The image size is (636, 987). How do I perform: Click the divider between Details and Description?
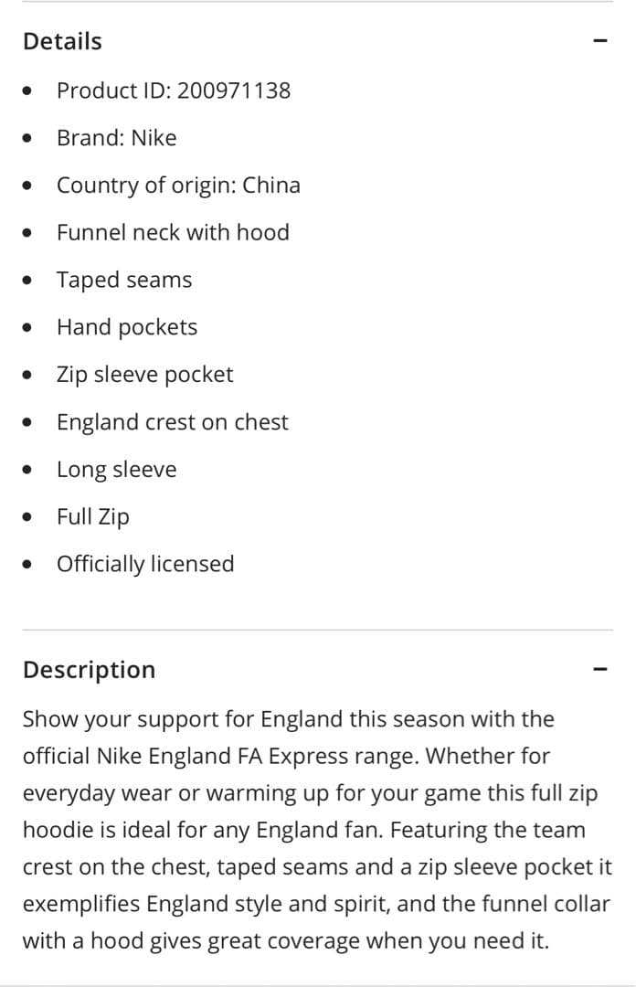[318, 628]
